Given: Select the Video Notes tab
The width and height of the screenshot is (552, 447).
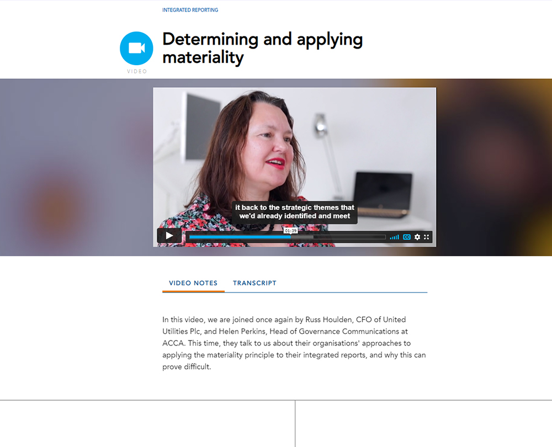Looking at the screenshot, I should coord(193,283).
